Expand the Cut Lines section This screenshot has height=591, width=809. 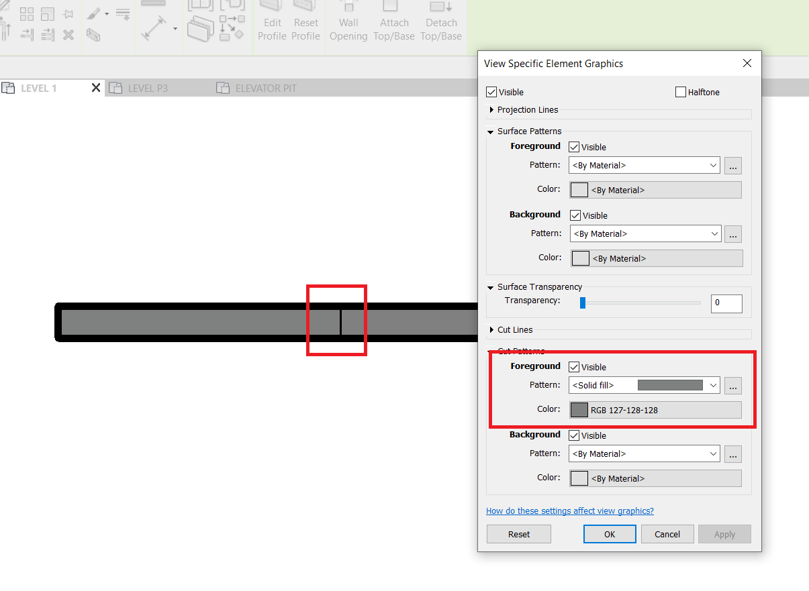click(x=491, y=329)
